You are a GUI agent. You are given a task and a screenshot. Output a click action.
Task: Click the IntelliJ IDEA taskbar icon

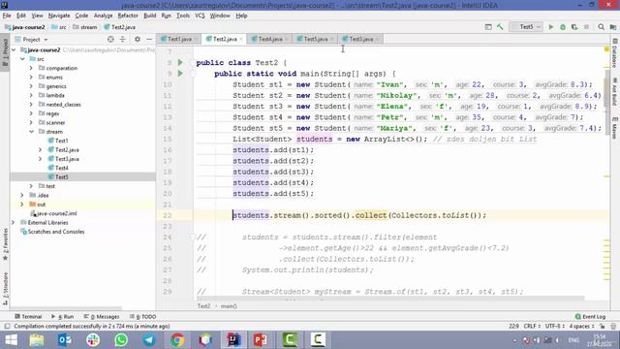(233, 340)
